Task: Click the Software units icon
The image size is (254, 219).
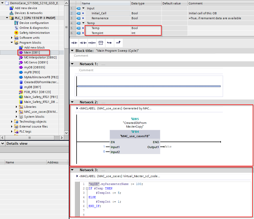Action: pyautogui.click(x=16, y=38)
